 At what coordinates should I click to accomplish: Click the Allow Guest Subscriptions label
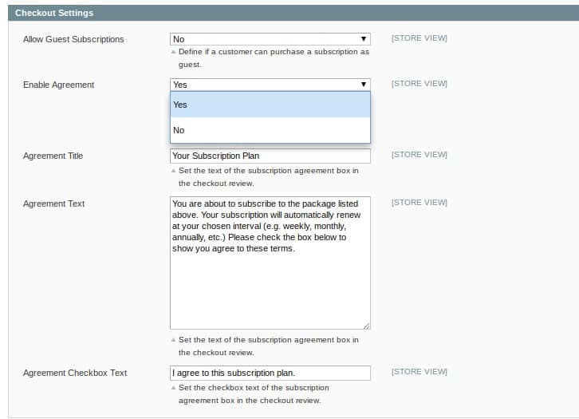73,39
